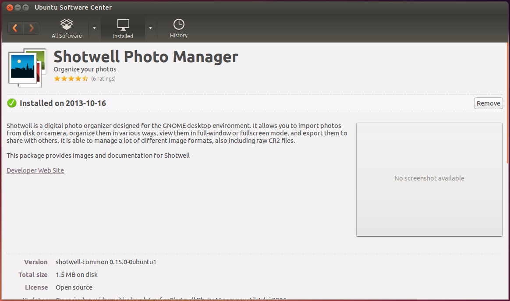Click the Shotwell Photo Manager app icon
The height and width of the screenshot is (301, 510).
coord(27,67)
